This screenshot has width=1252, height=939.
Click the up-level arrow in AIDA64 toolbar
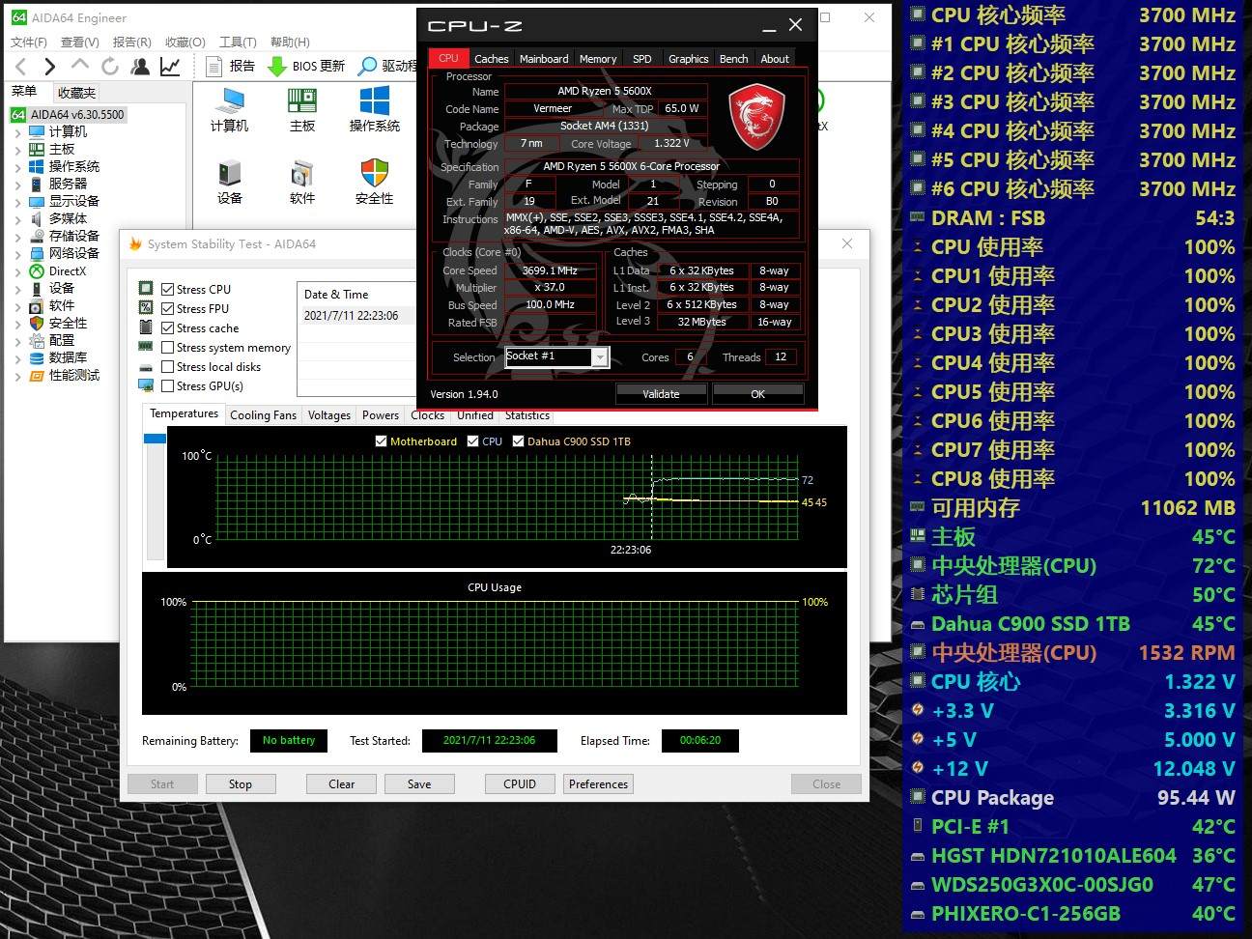pos(79,65)
